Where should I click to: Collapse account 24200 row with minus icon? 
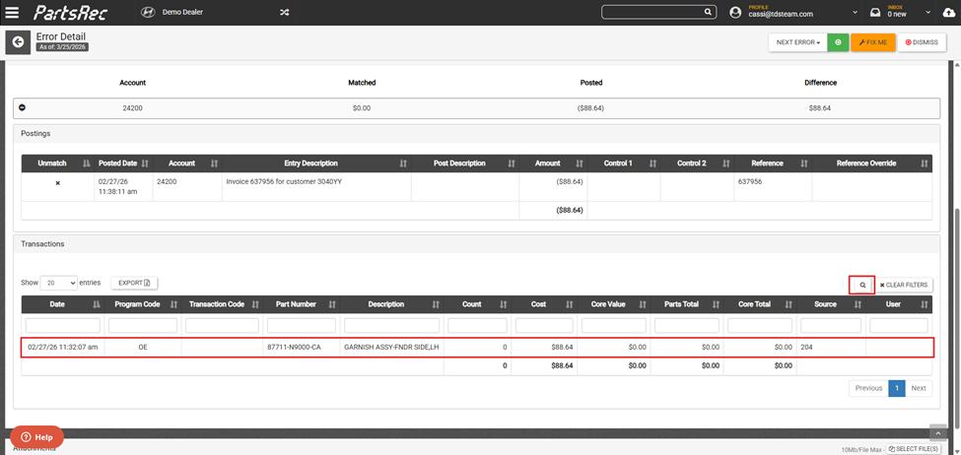click(22, 107)
